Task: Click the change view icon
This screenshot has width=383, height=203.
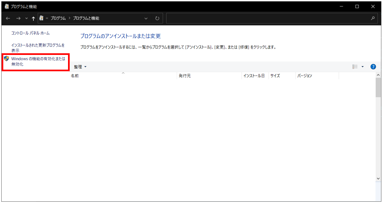Action: (355, 67)
